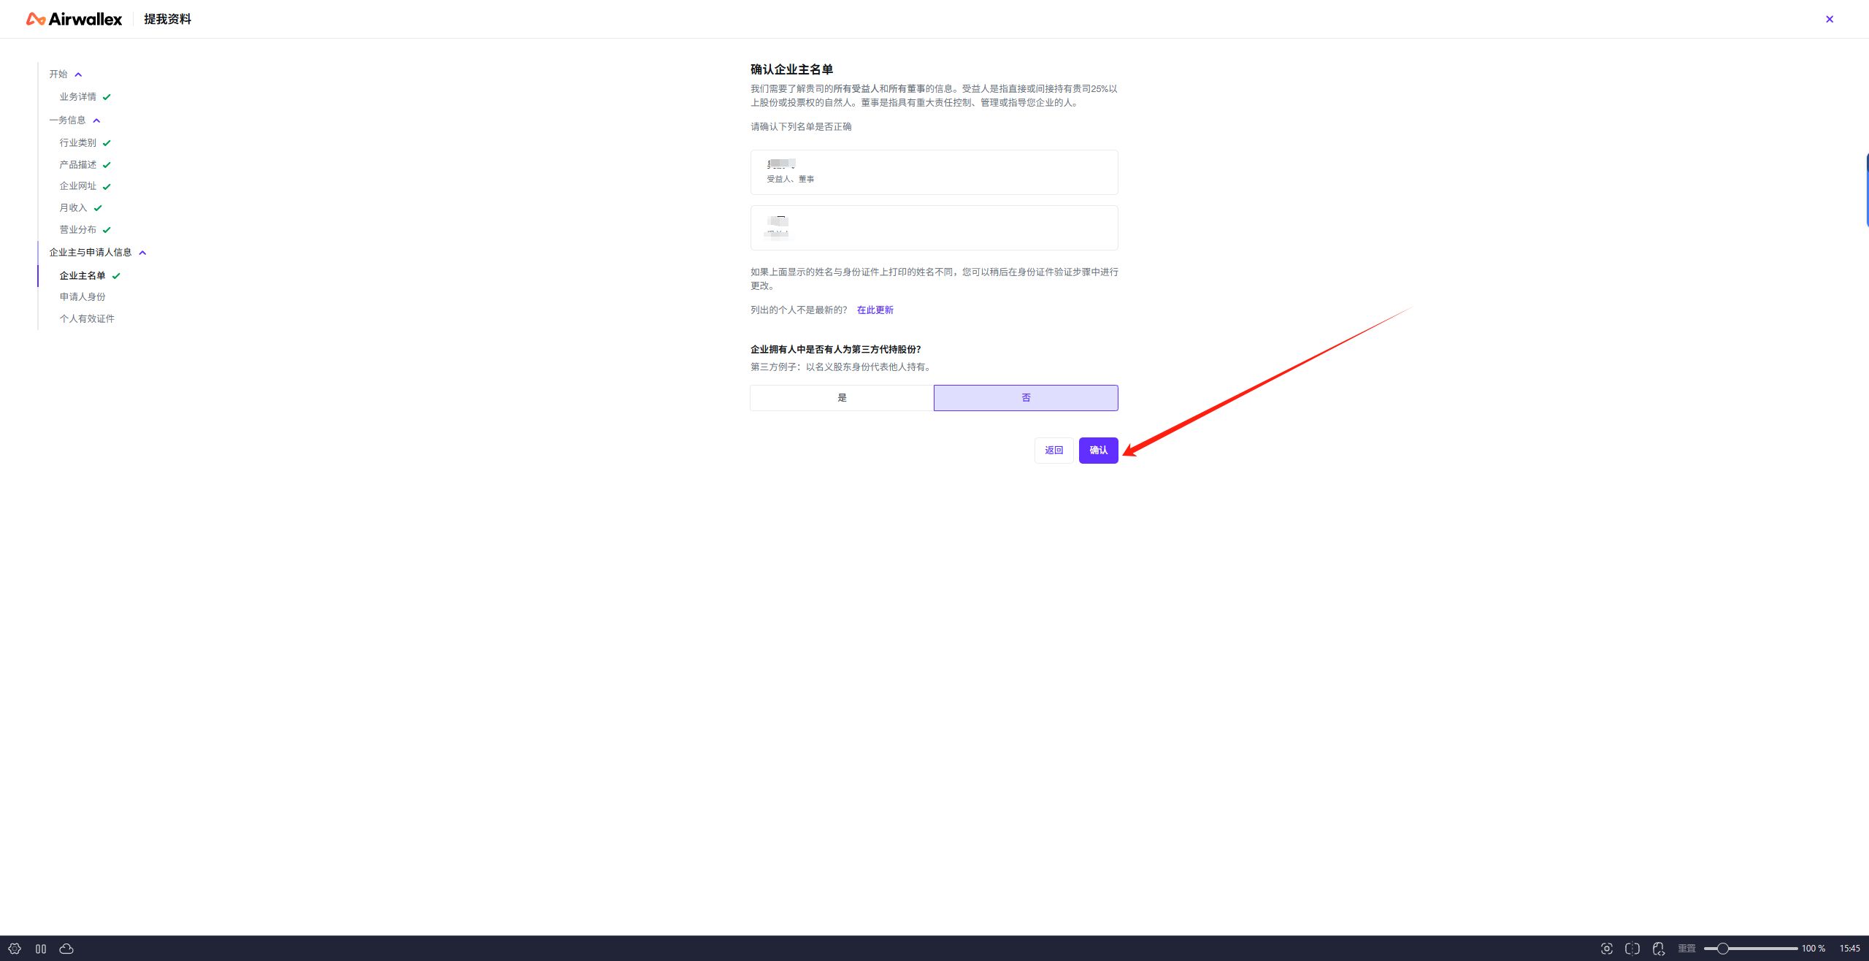This screenshot has width=1869, height=961.
Task: Click 重置 to reset zoom
Action: pyautogui.click(x=1686, y=949)
